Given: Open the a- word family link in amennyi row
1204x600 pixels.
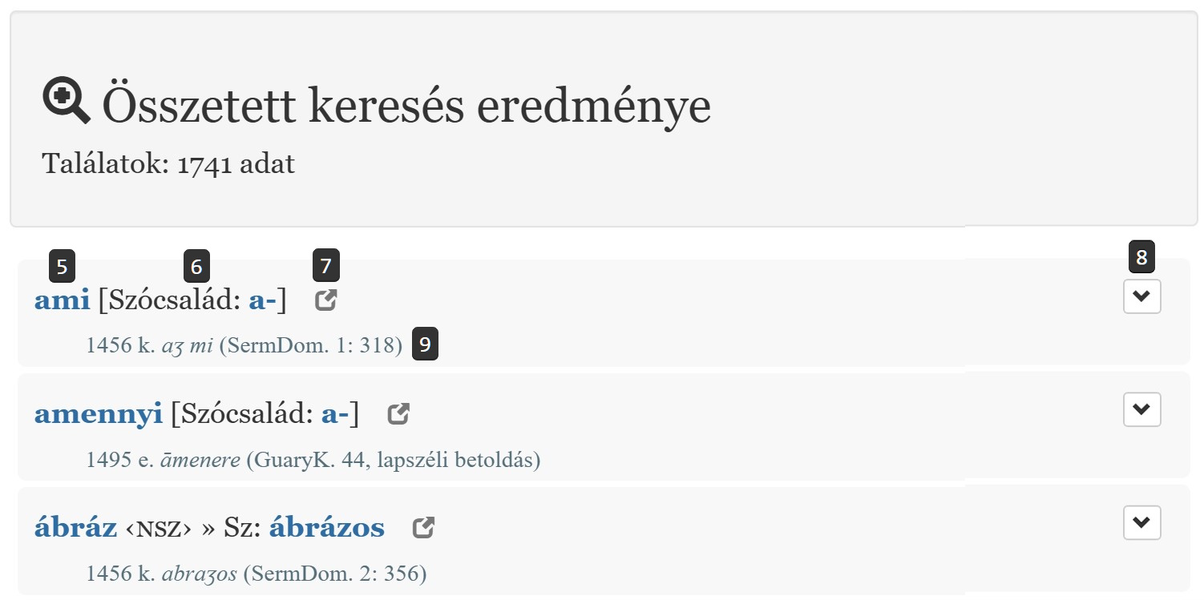Looking at the screenshot, I should [335, 414].
